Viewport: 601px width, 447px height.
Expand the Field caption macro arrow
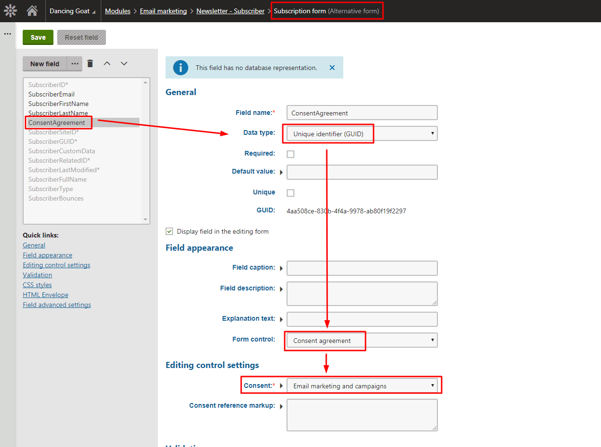[x=281, y=268]
